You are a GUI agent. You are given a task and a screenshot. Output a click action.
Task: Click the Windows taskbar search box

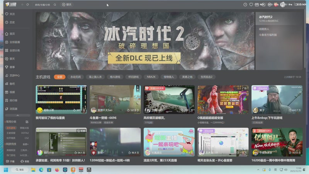(19, 170)
